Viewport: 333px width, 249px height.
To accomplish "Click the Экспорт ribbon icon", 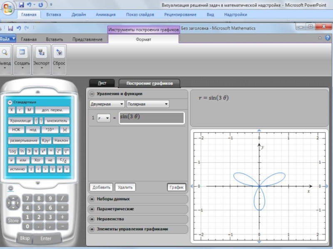I will point(41,52).
